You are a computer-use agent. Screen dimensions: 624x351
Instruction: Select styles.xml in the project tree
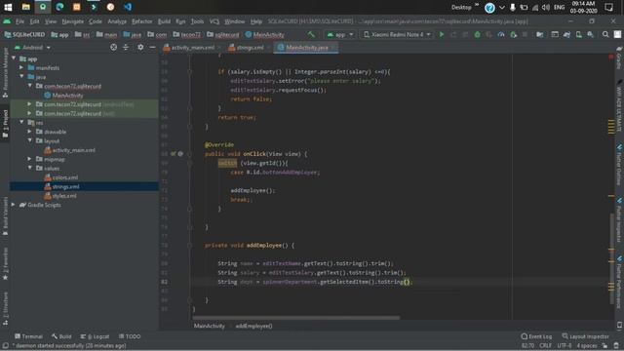pos(64,196)
